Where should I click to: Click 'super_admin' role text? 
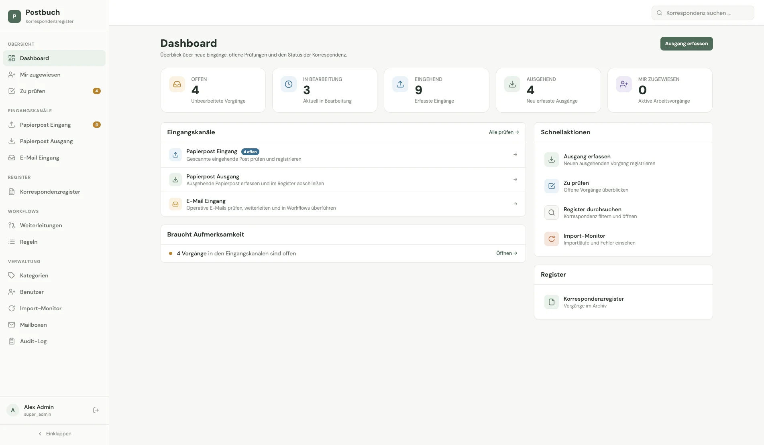coord(37,415)
